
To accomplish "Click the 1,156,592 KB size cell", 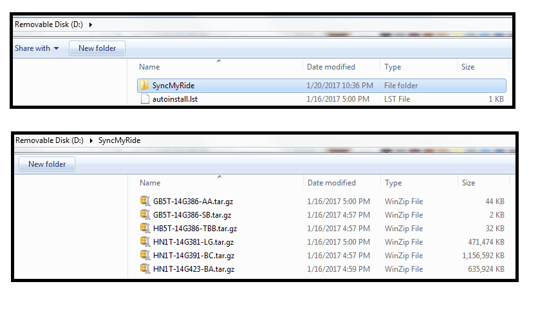I will [483, 256].
